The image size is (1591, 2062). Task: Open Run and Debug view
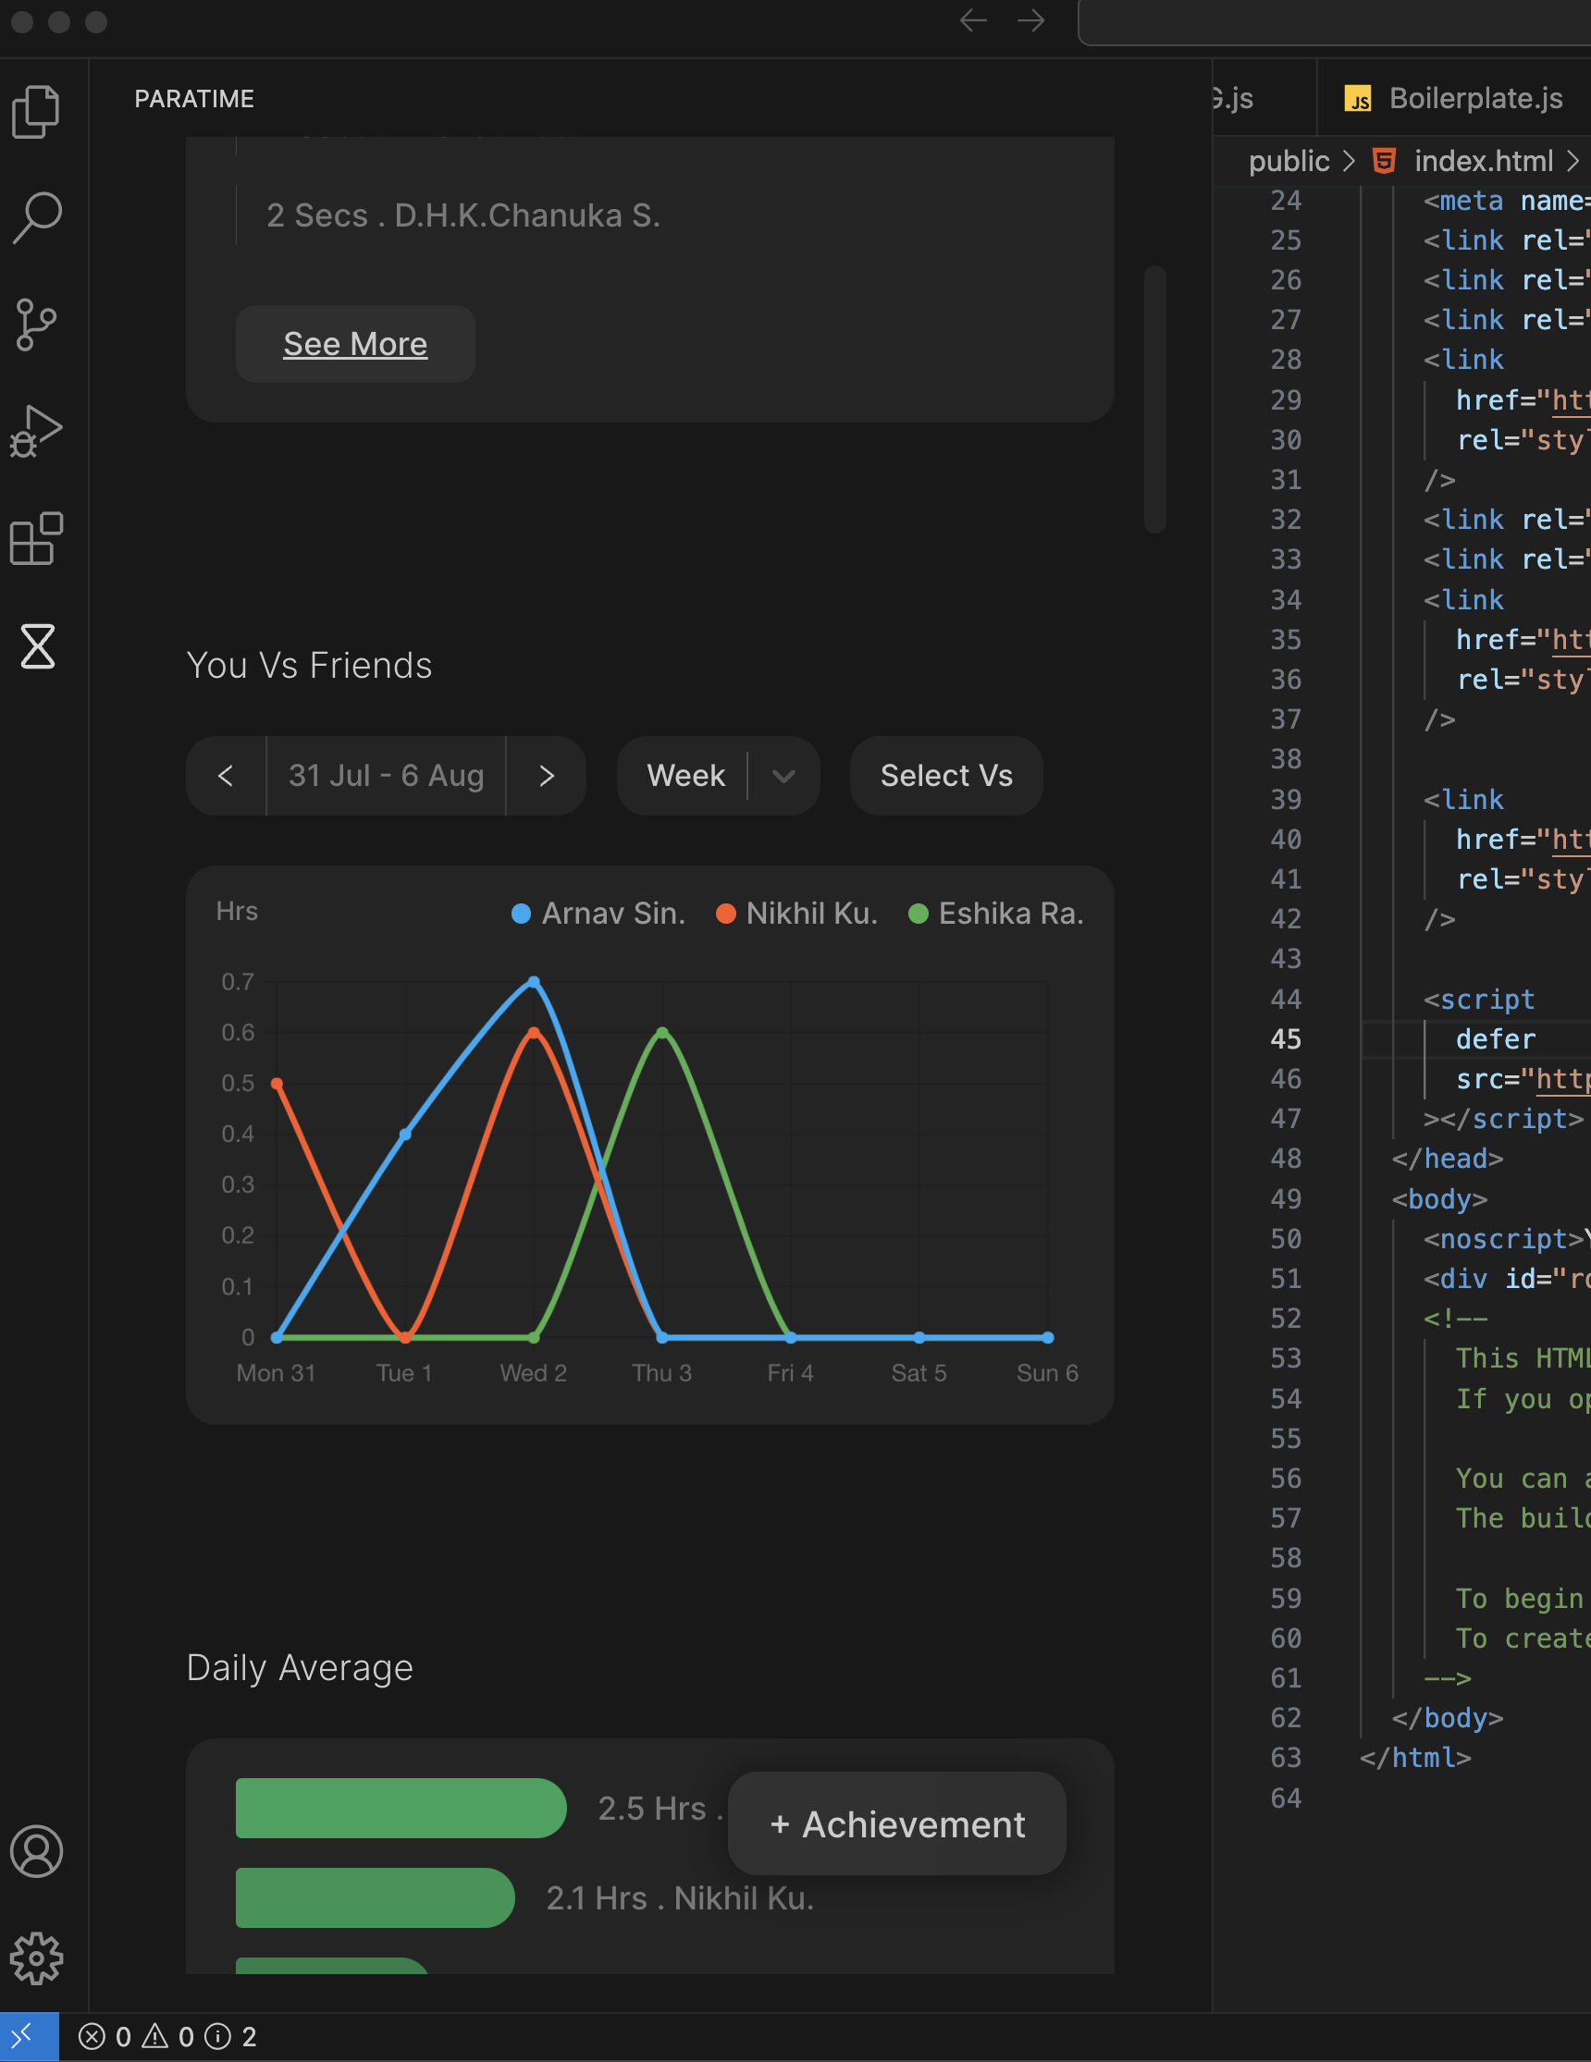click(x=37, y=432)
